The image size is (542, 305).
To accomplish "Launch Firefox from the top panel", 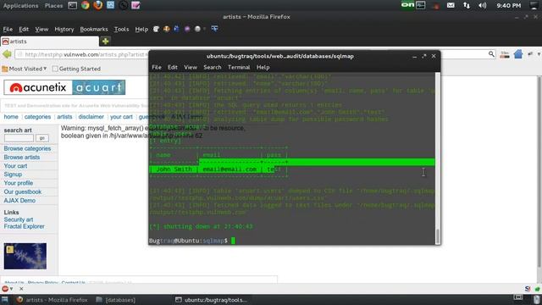I will pyautogui.click(x=98, y=5).
